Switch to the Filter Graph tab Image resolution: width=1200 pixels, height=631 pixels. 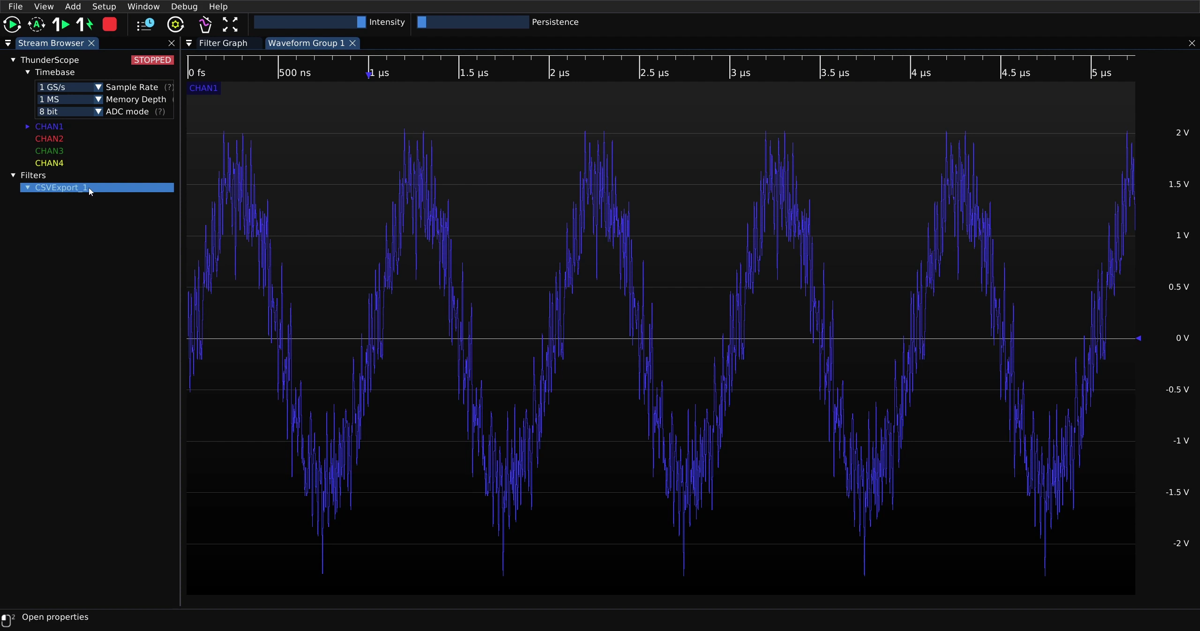coord(223,43)
